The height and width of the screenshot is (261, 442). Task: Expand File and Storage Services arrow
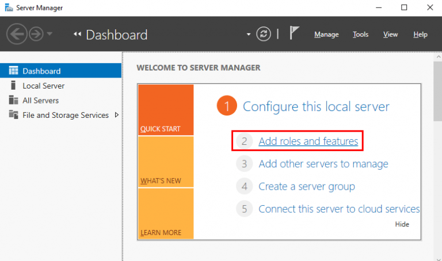click(117, 114)
